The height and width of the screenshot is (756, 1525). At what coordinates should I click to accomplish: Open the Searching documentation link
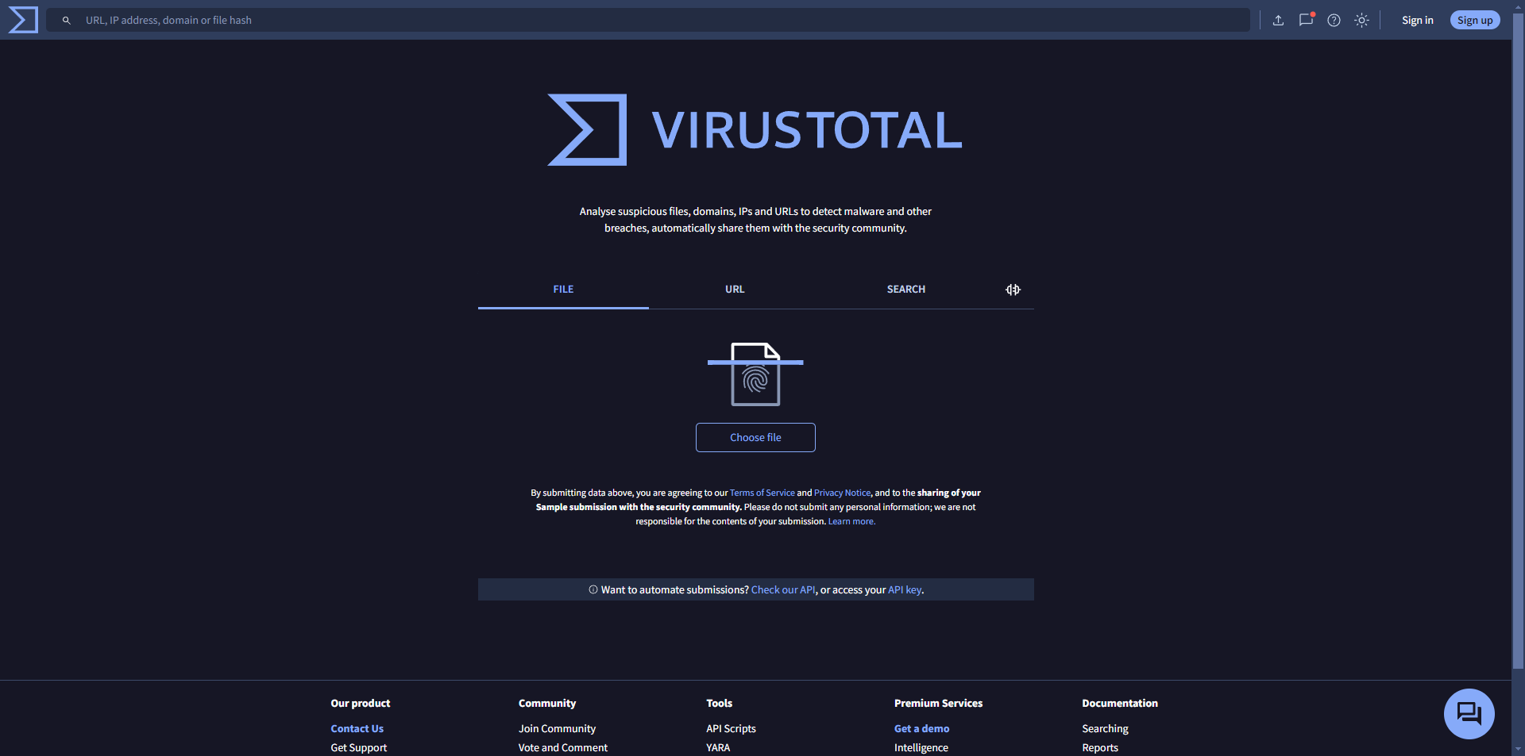tap(1105, 728)
